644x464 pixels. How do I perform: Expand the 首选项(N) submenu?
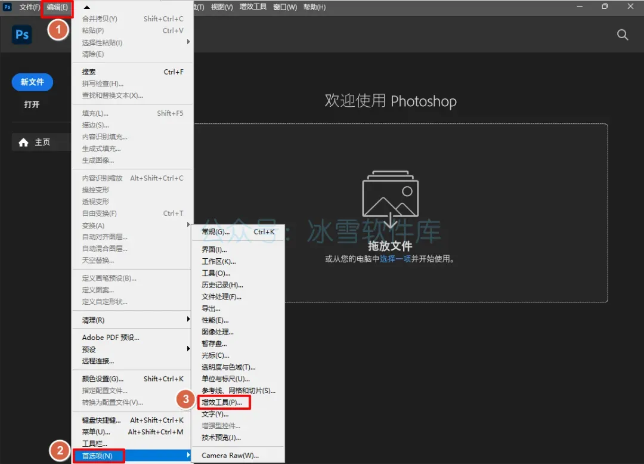(132, 456)
